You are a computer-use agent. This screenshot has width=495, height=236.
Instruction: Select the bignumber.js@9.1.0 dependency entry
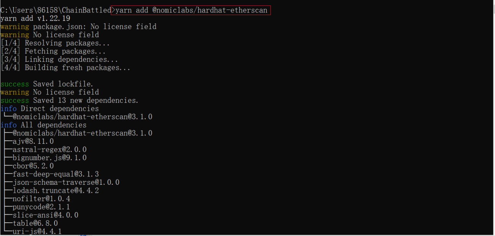[49, 158]
